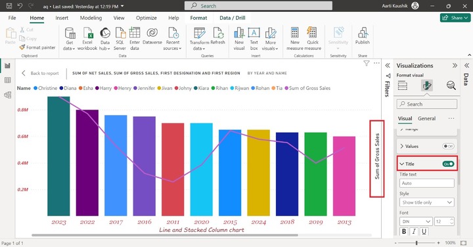Screen dimensions: 473x247
Task: Click zoom in plus button
Action: 438,243
